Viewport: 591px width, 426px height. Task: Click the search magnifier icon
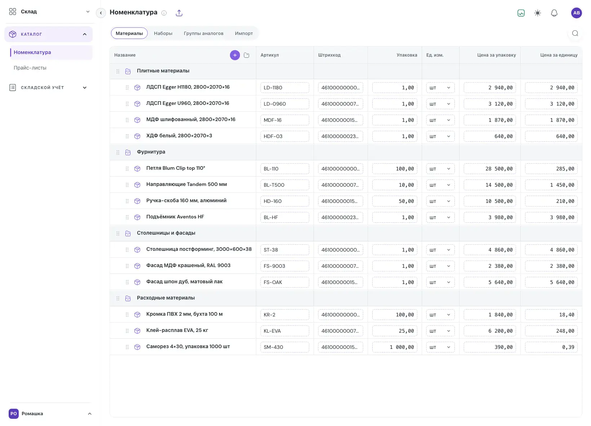click(575, 33)
